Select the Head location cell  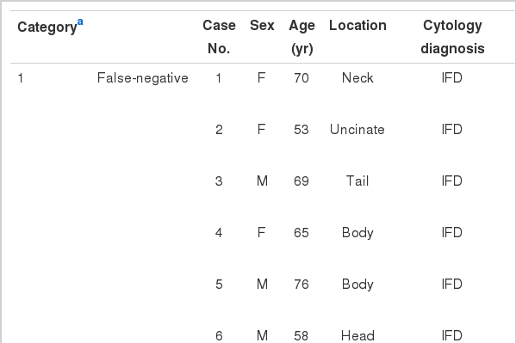coord(357,336)
